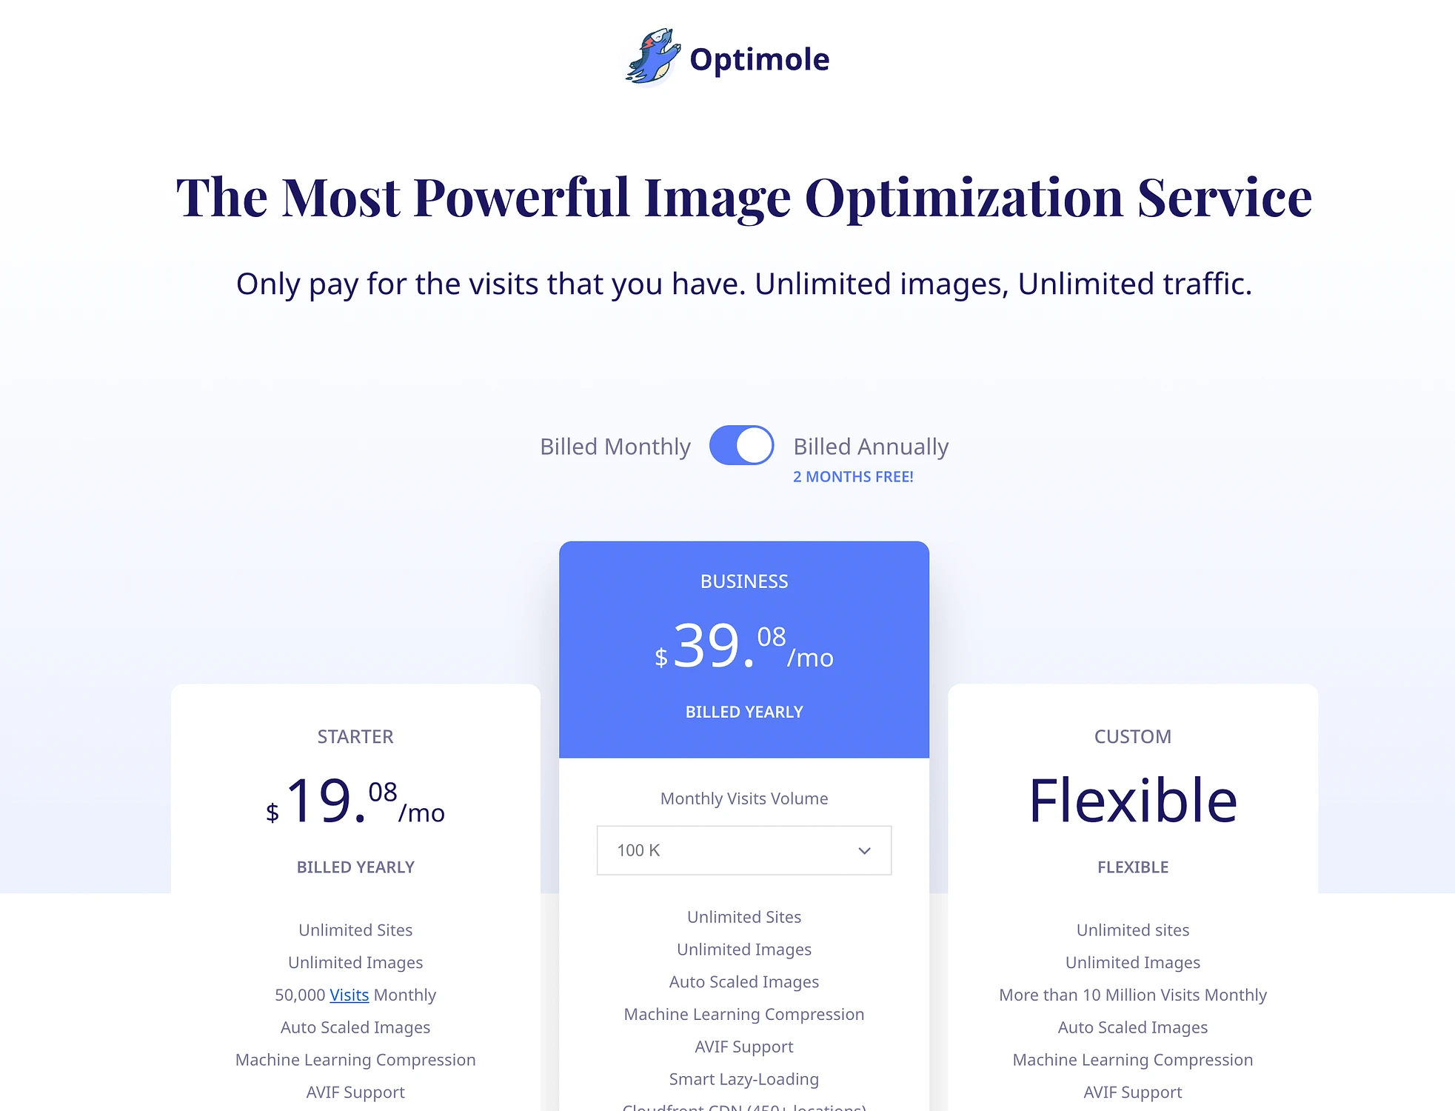Click the BILLED YEARLY label on Starter plan
This screenshot has height=1111, width=1455.
356,867
